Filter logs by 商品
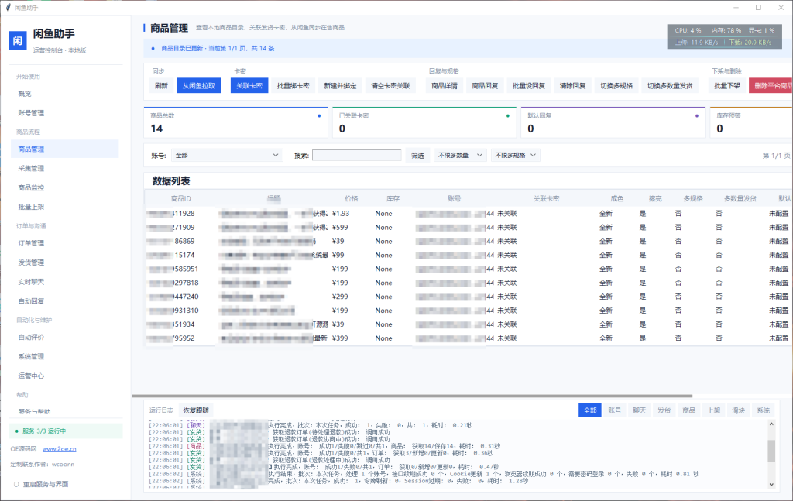 (688, 410)
